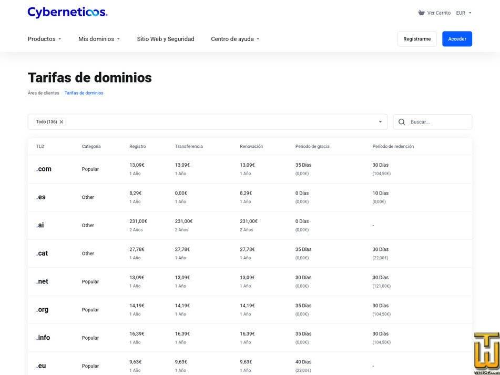Select the .cat TLD row

(250, 253)
